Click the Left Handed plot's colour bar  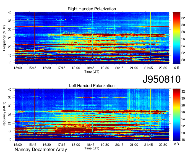click(176, 115)
